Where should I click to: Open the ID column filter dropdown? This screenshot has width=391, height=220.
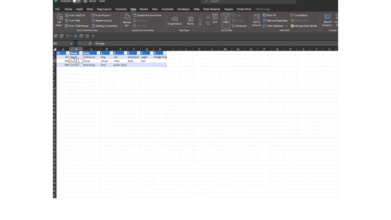pyautogui.click(x=68, y=53)
